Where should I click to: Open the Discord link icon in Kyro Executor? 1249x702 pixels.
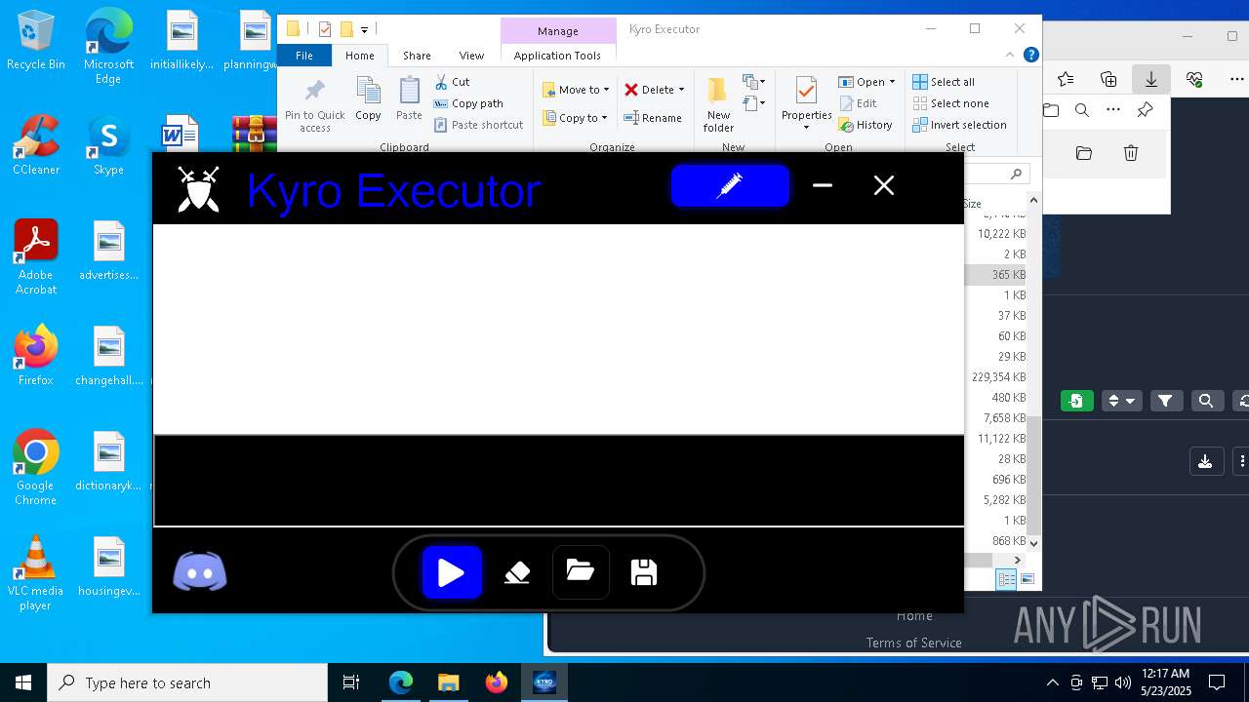coord(200,572)
